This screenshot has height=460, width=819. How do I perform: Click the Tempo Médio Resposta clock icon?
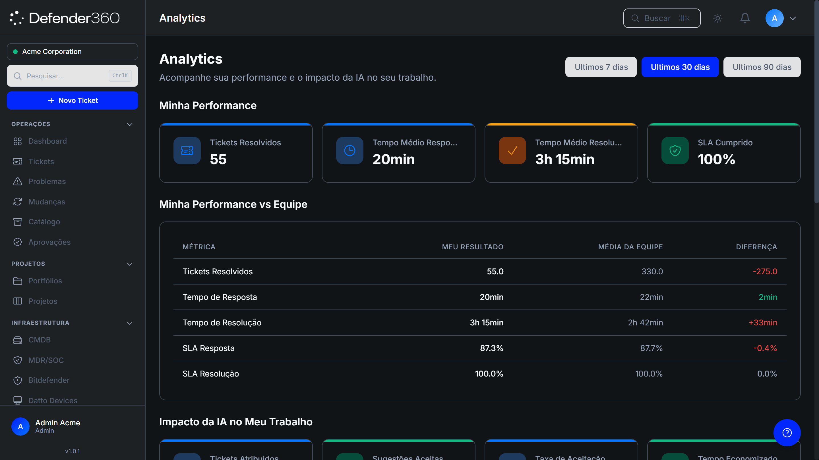click(350, 150)
